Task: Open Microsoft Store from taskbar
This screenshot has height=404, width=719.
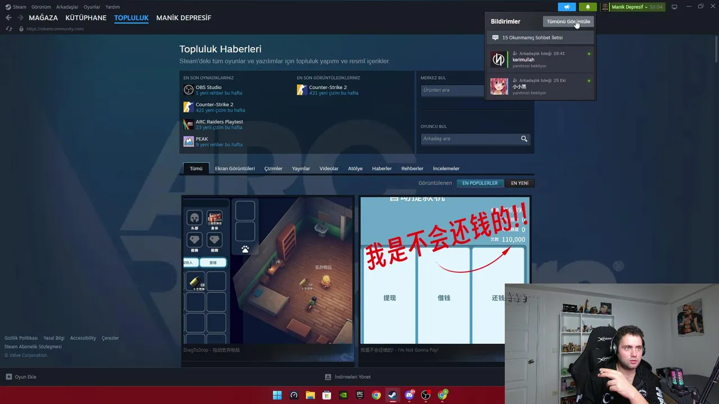Action: coord(326,395)
